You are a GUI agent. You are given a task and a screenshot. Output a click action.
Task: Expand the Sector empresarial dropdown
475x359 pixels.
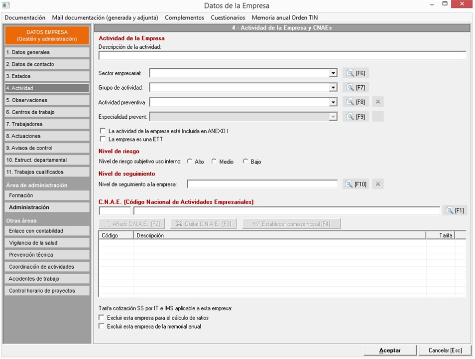[333, 73]
